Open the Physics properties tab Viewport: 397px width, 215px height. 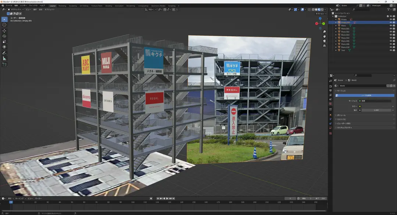click(x=330, y=119)
